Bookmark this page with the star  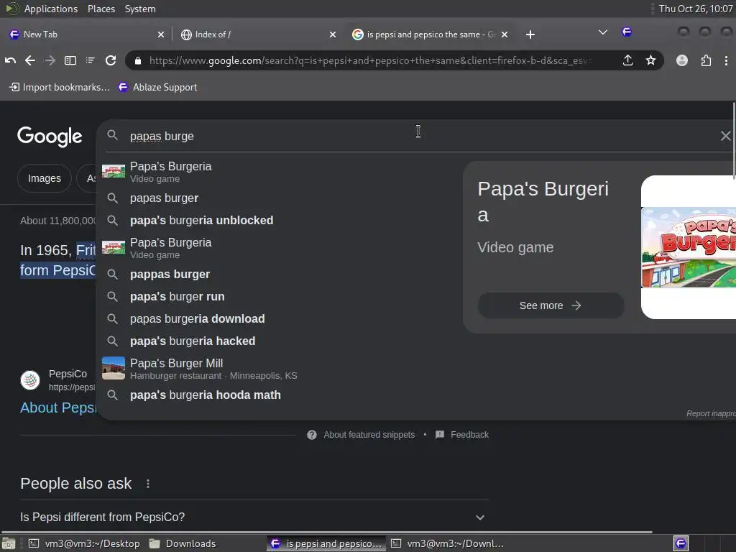pos(650,60)
